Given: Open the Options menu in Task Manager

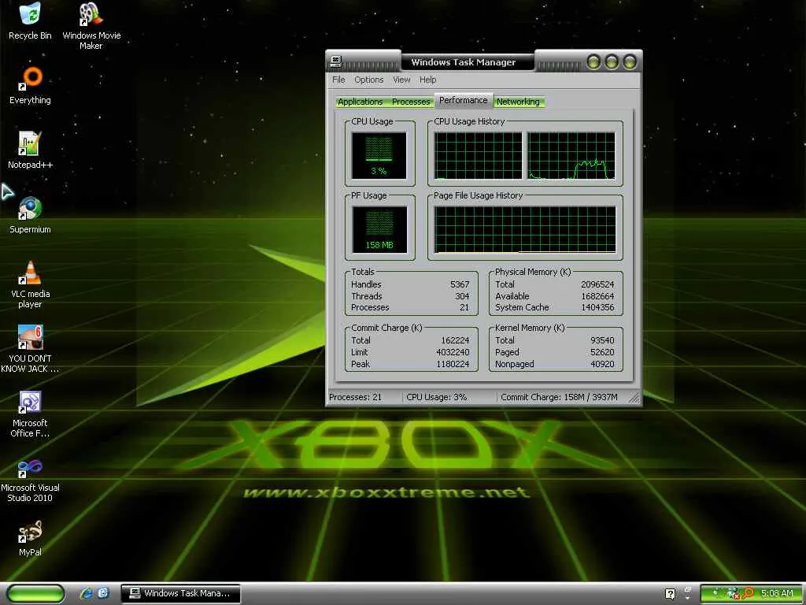Looking at the screenshot, I should 368,80.
